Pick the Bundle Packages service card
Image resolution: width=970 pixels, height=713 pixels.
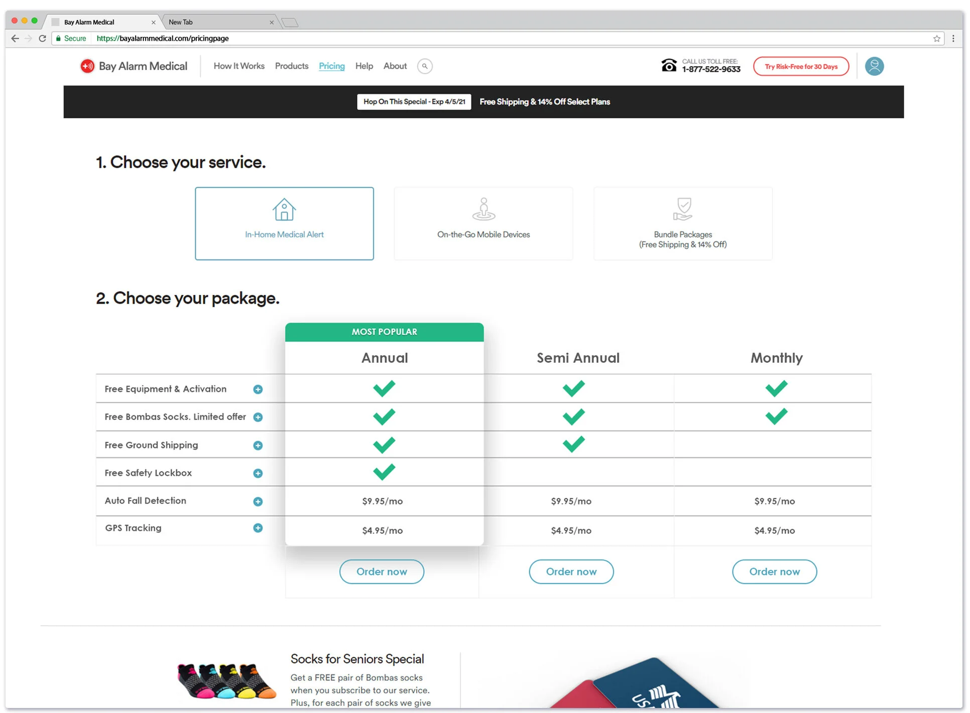(682, 223)
